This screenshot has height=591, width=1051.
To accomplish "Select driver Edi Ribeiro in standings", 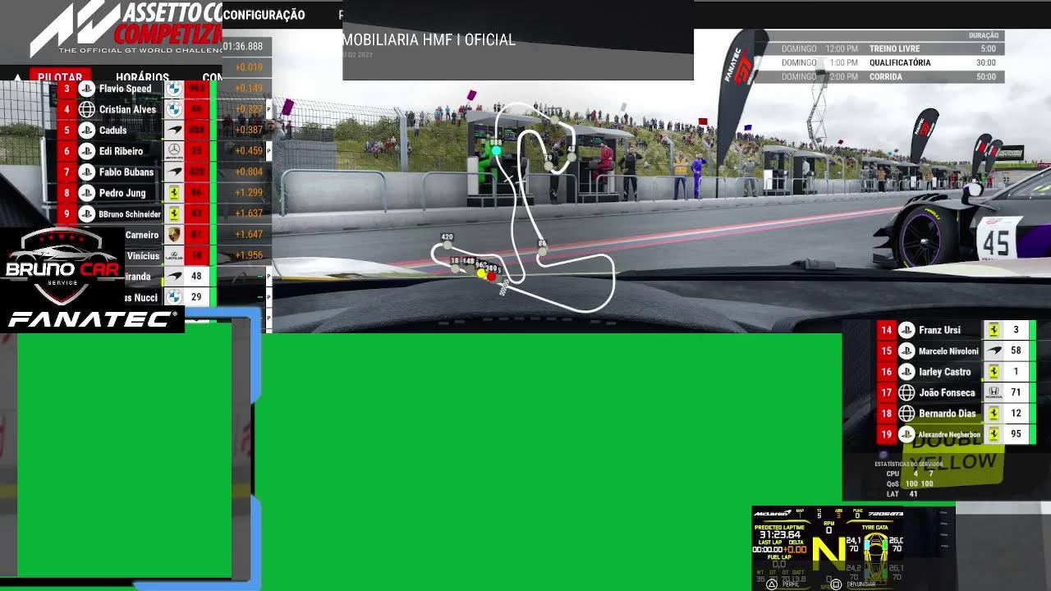I will pyautogui.click(x=121, y=151).
